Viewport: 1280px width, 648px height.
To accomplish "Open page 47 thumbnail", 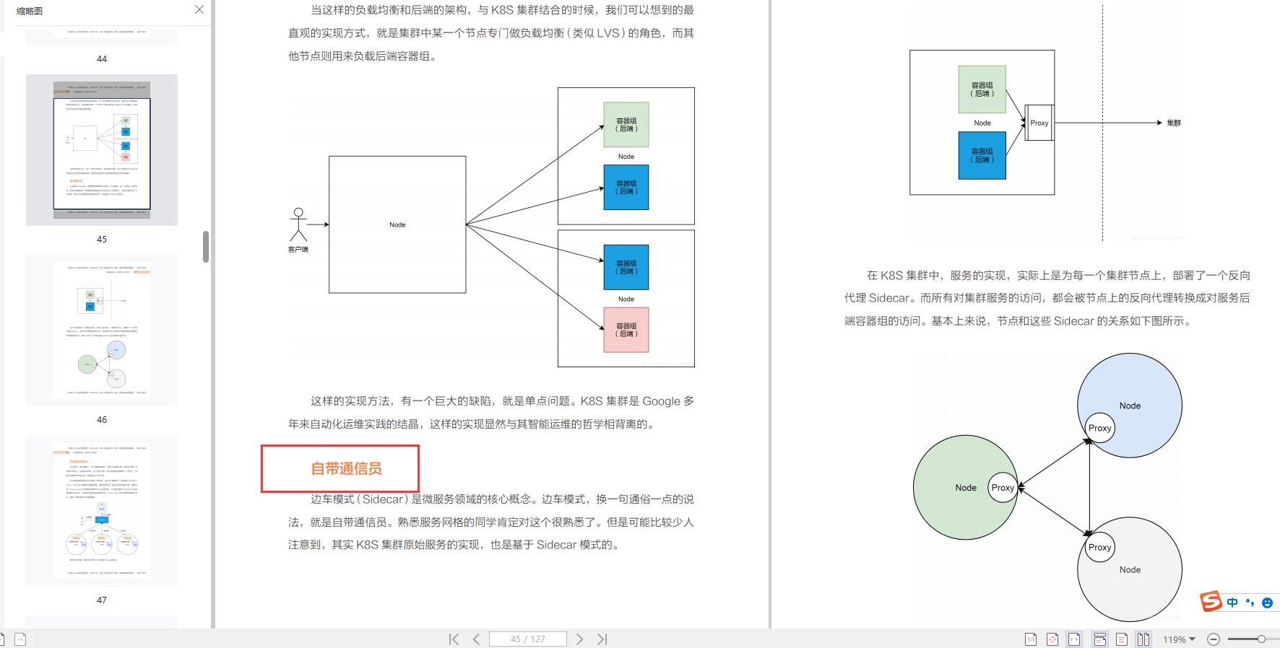I will [x=102, y=511].
